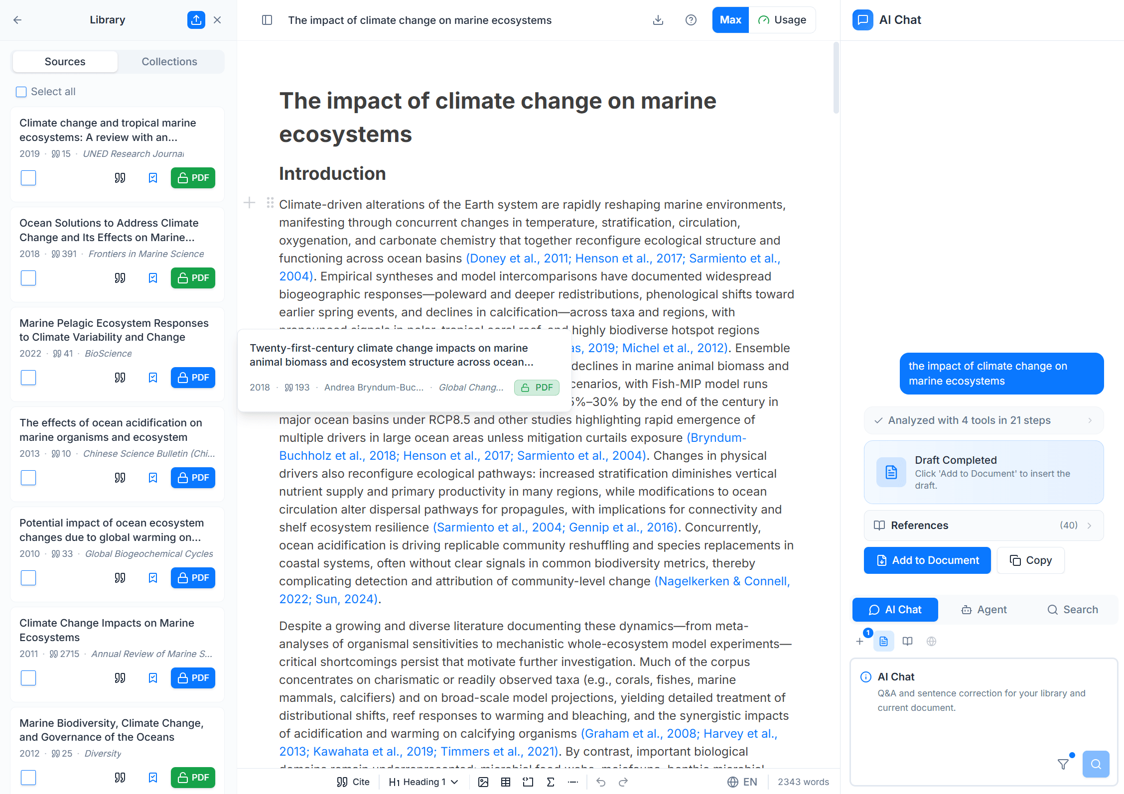Switch to the Agent tab
This screenshot has width=1124, height=794.
984,610
